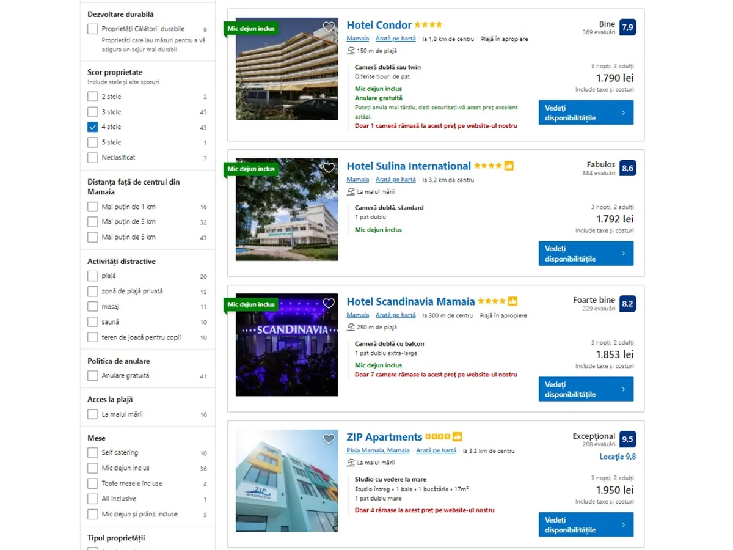Screen dimensions: 733x550
Task: Click 7,9 review score badge for Hotel Condor
Action: tap(627, 28)
